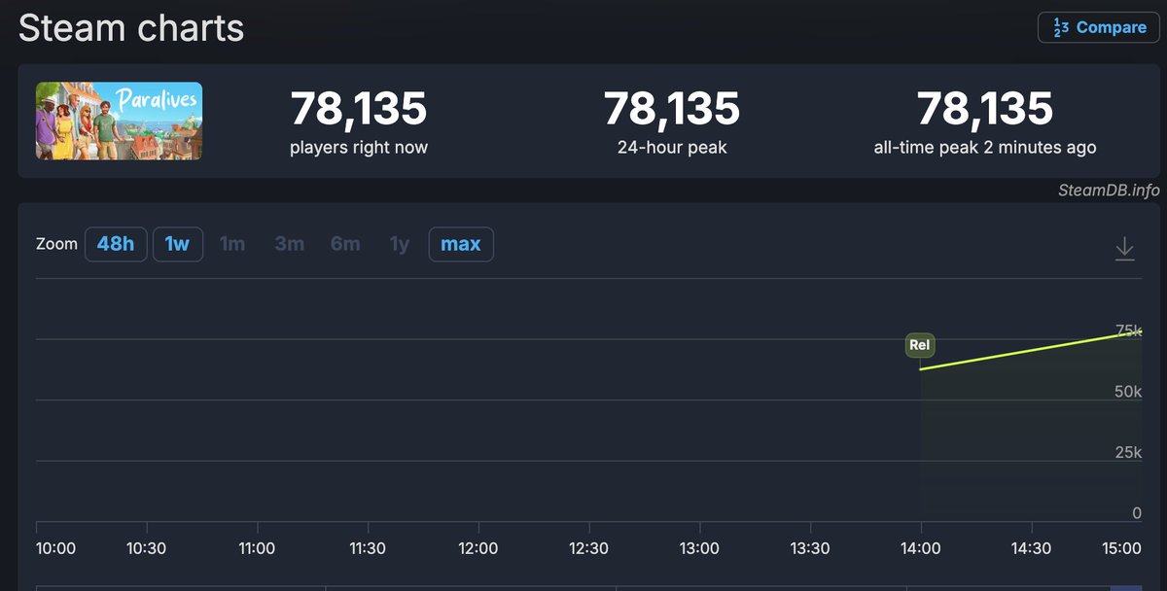The width and height of the screenshot is (1167, 591).
Task: Click the 24-hour peak value
Action: click(x=672, y=108)
